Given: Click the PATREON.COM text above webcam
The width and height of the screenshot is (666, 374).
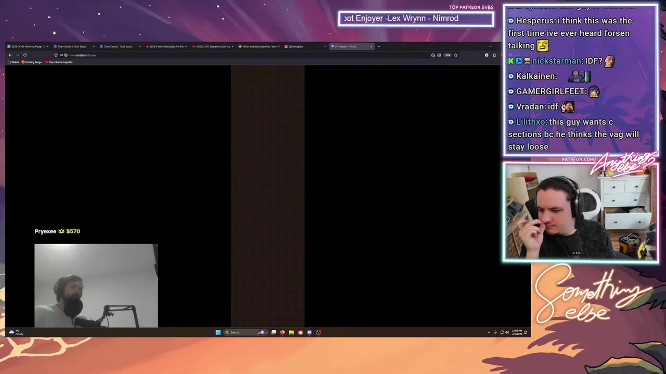Looking at the screenshot, I should 579,159.
